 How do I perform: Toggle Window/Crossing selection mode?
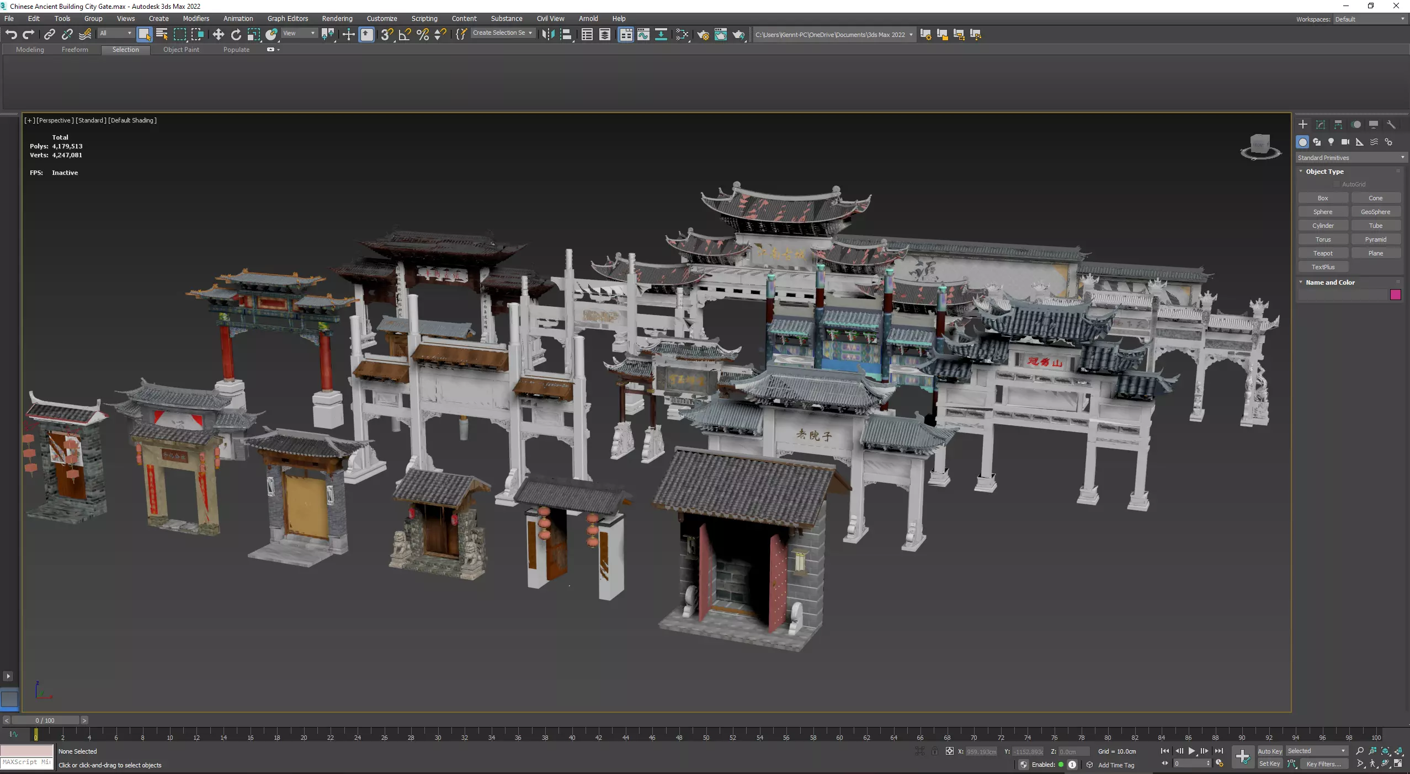pyautogui.click(x=197, y=34)
